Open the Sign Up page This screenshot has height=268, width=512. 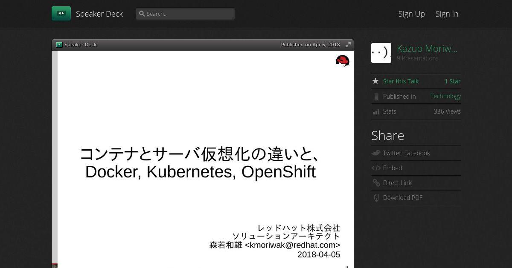tap(412, 14)
